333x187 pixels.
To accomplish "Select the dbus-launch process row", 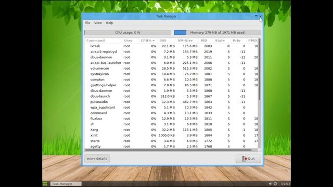I will point(171,96).
